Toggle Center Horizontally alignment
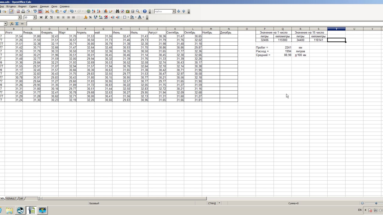This screenshot has width=383, height=215. click(63, 17)
